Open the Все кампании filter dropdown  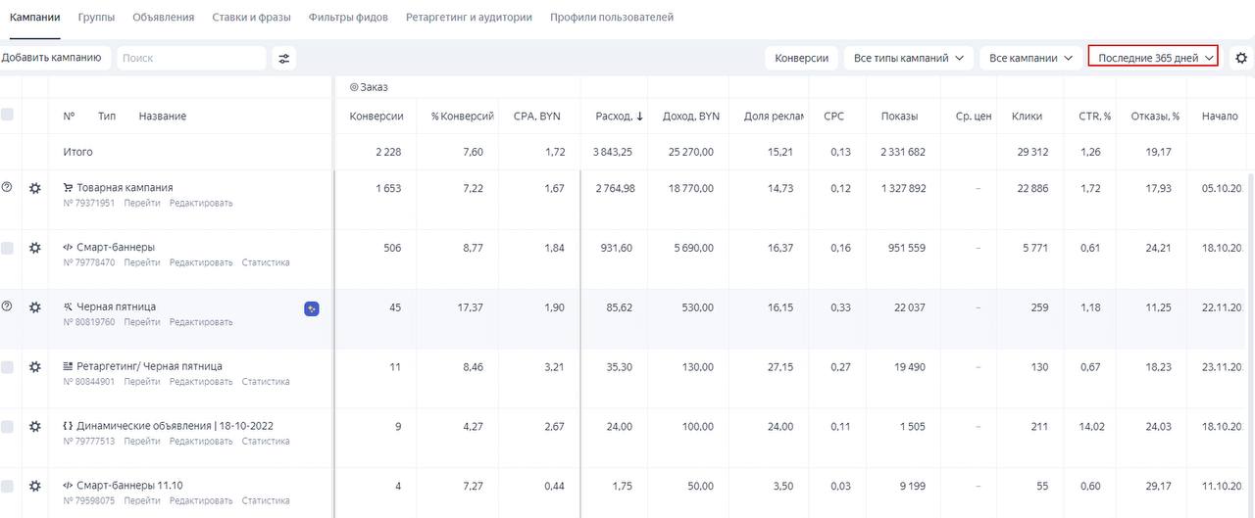1030,59
